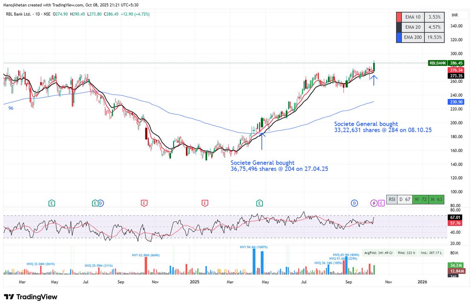Click the RSI header cell in the table

point(392,199)
